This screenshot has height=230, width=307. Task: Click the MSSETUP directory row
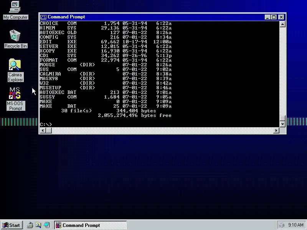coord(106,88)
